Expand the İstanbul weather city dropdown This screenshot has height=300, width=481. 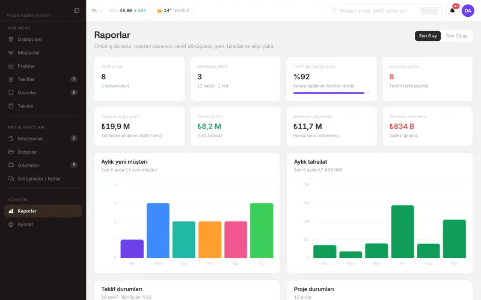[176, 10]
